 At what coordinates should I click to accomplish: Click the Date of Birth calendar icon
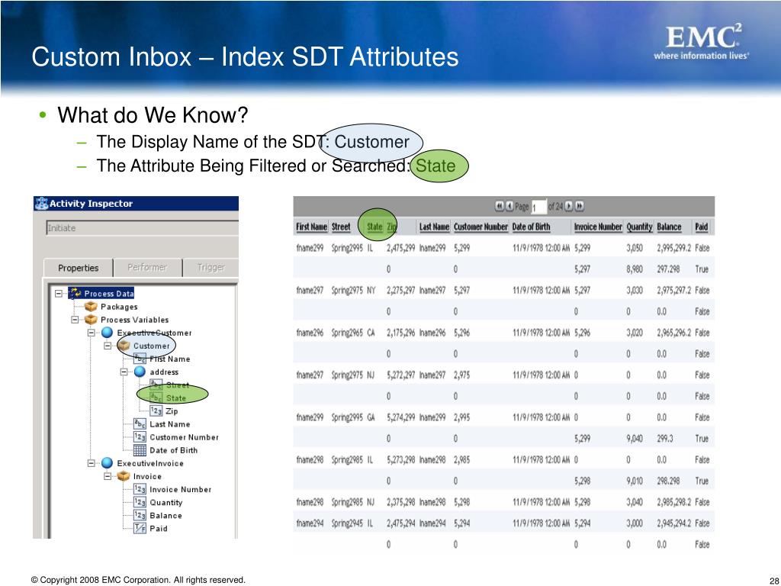click(x=140, y=450)
